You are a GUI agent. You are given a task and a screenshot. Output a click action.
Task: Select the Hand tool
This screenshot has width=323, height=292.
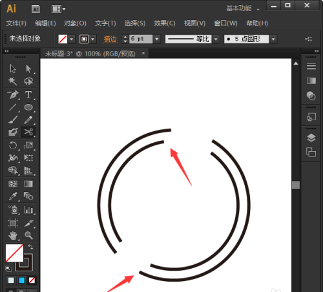click(13, 235)
